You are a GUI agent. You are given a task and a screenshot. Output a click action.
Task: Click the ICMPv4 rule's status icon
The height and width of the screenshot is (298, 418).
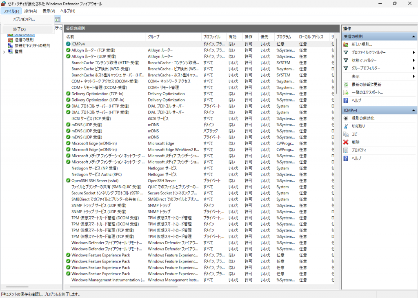(68, 44)
